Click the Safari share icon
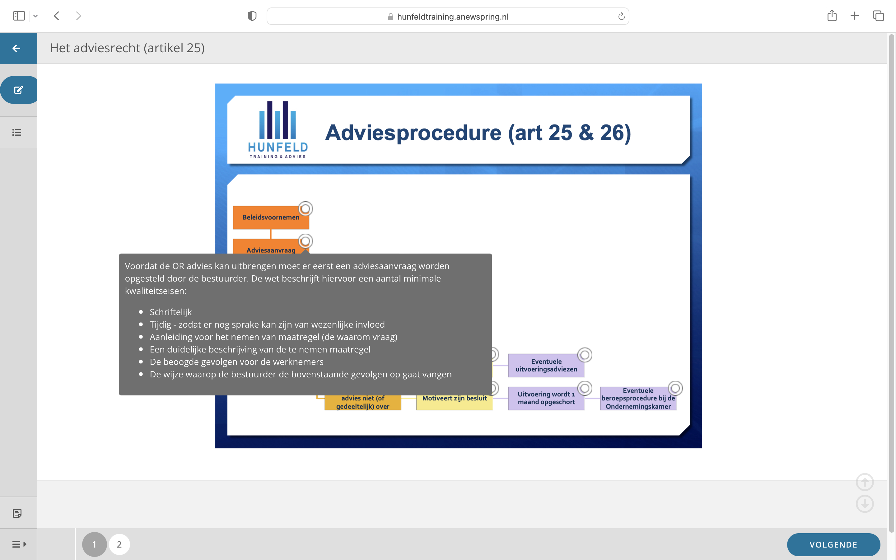 pos(832,16)
